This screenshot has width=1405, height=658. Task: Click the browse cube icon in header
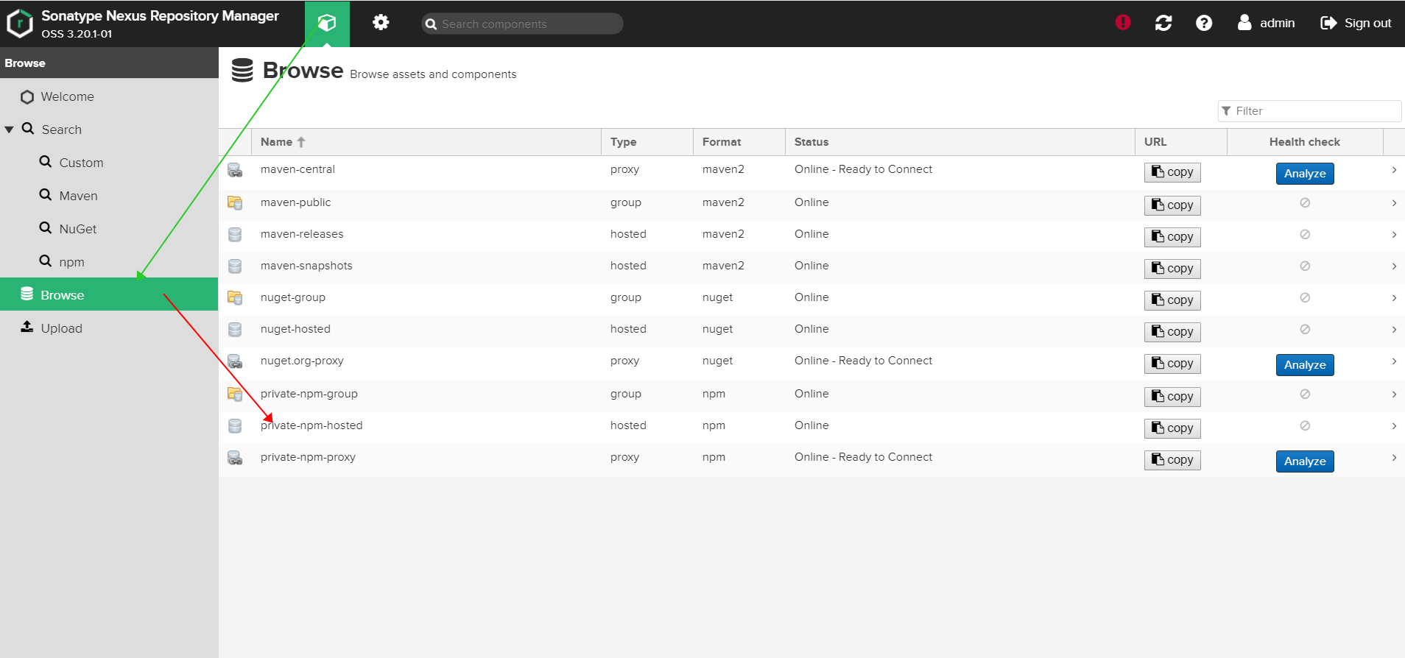pos(327,24)
